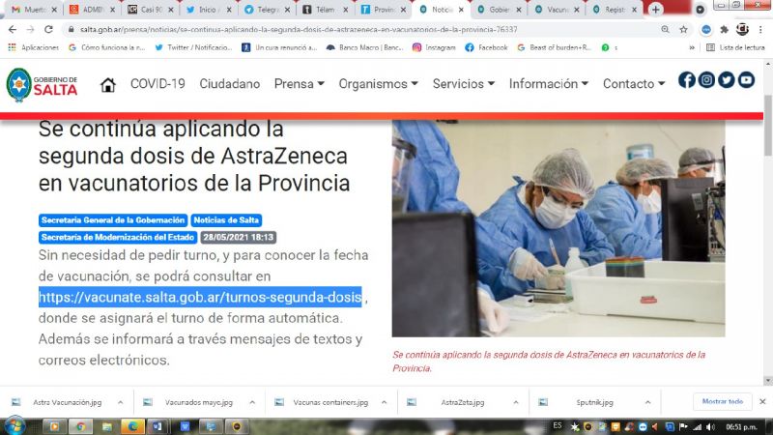Reload the page with the refresh icon
Screen dimensions: 773x435
tap(48, 30)
